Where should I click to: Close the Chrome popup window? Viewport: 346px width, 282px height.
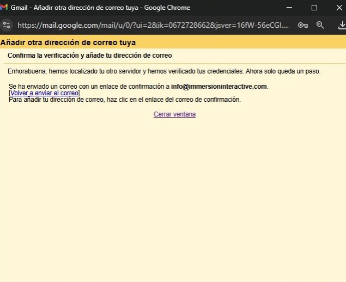338,8
